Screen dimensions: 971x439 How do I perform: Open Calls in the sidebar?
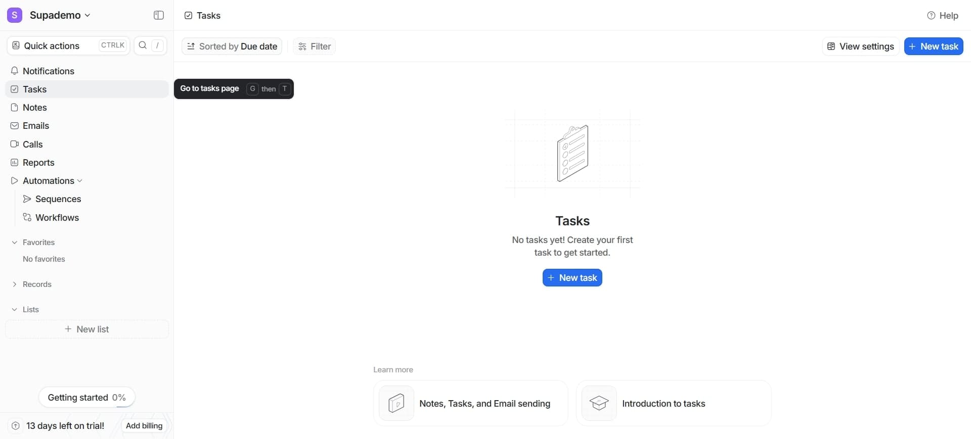[87, 144]
